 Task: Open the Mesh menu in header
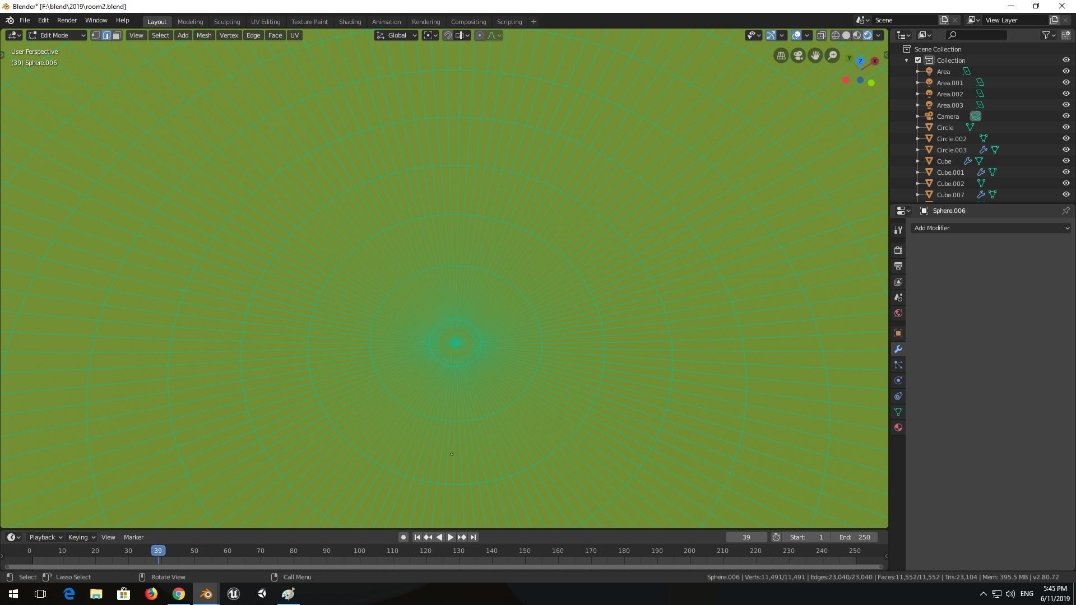(x=203, y=35)
